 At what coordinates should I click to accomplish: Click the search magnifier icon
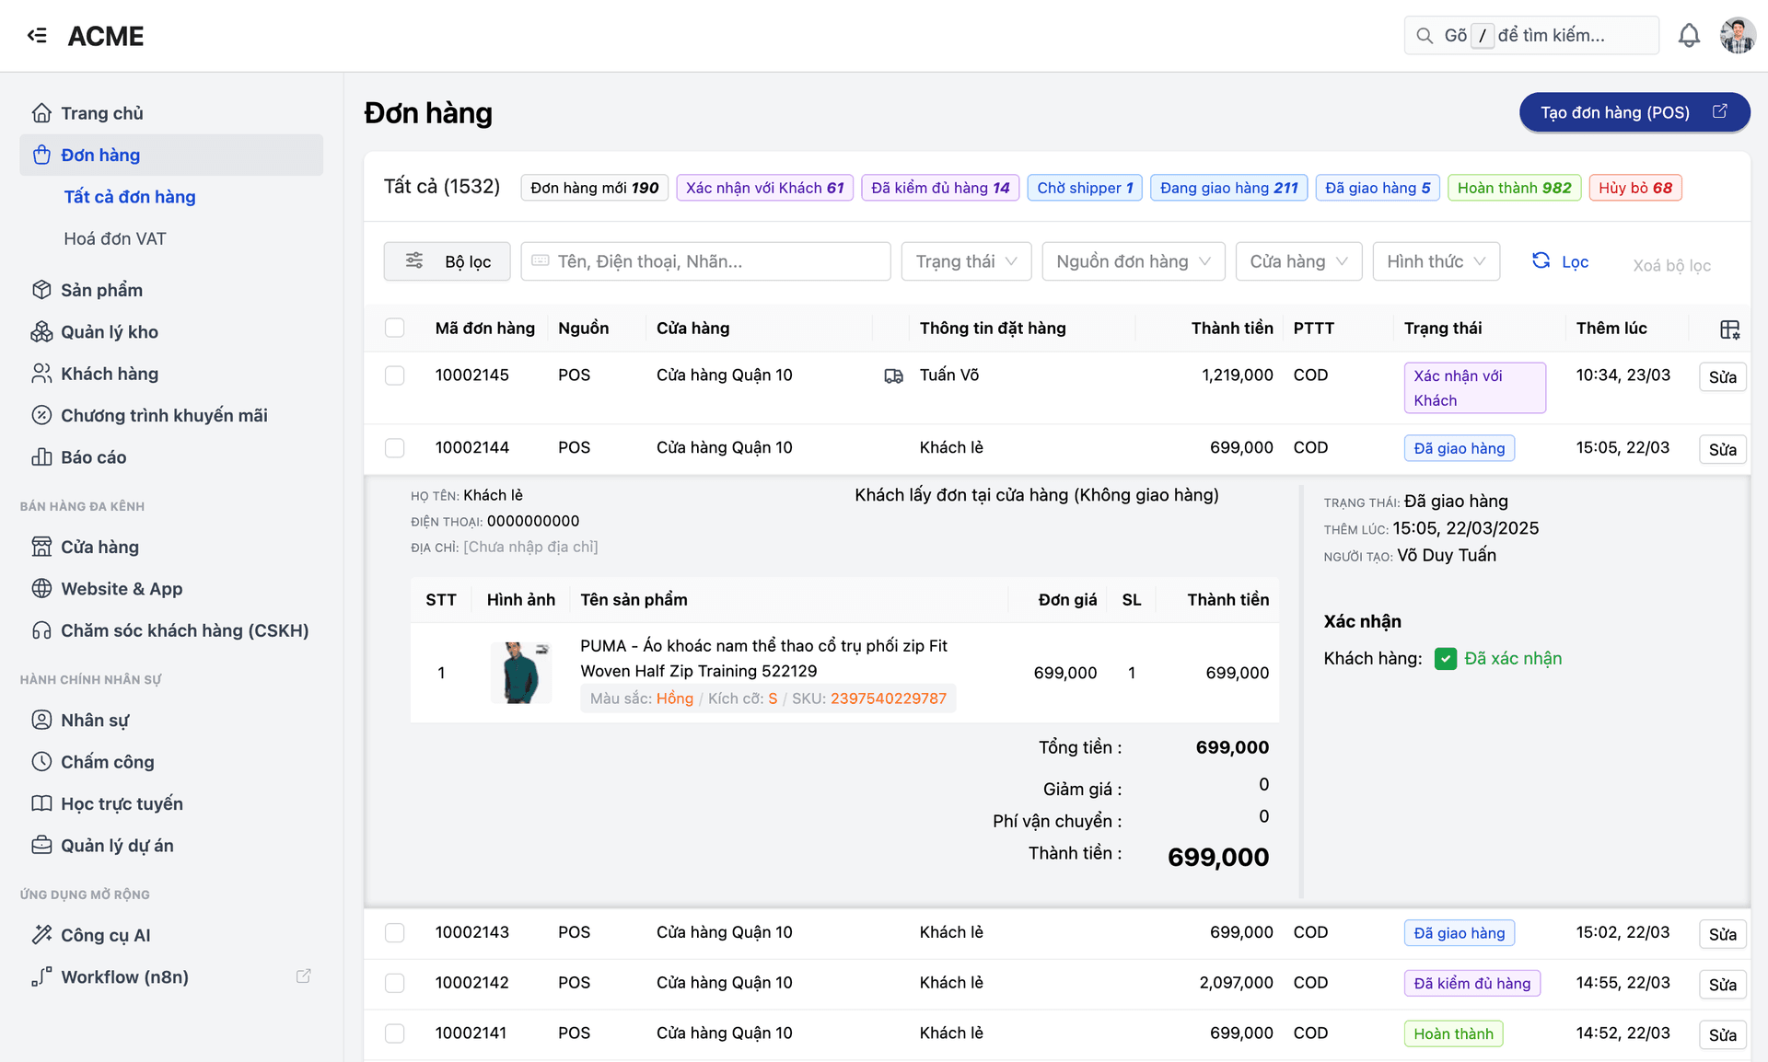pos(1424,35)
